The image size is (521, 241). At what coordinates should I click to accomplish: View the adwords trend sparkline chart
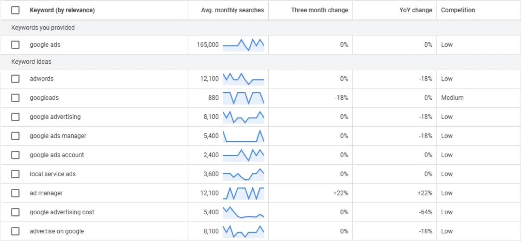click(243, 79)
